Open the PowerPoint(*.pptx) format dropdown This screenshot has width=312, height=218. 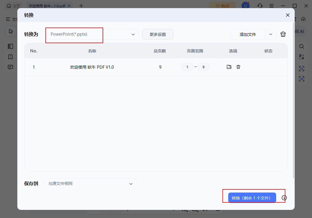(92, 34)
